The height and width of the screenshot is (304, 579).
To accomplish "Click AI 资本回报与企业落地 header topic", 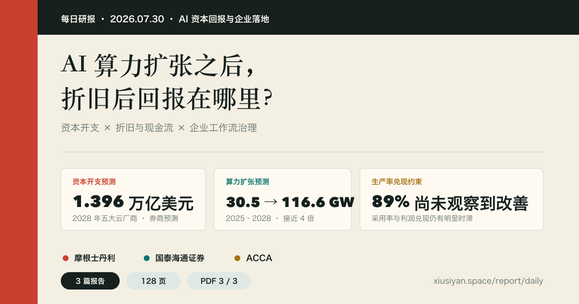I will click(x=224, y=19).
